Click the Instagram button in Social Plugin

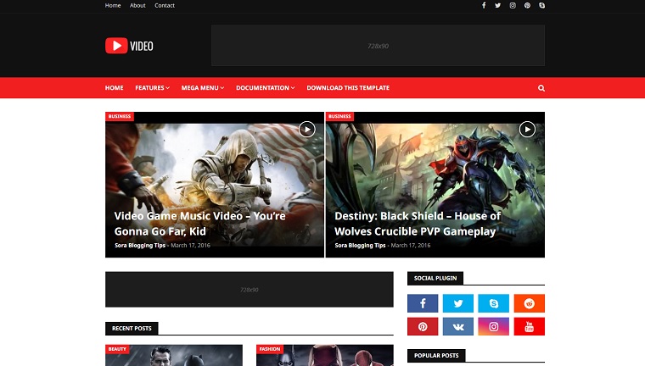(x=493, y=326)
